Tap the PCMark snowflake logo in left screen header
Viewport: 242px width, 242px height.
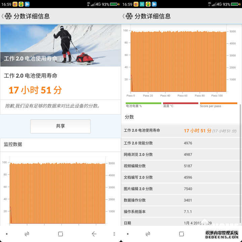[8, 16]
